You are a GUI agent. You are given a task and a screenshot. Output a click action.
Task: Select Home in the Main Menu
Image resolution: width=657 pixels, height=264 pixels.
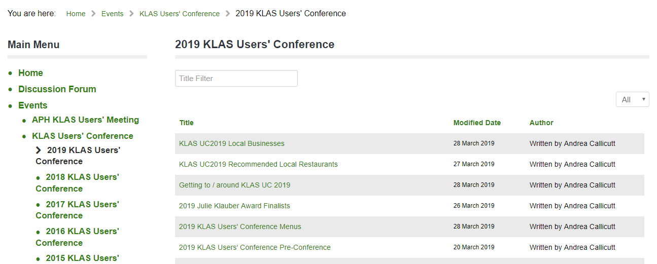click(30, 73)
